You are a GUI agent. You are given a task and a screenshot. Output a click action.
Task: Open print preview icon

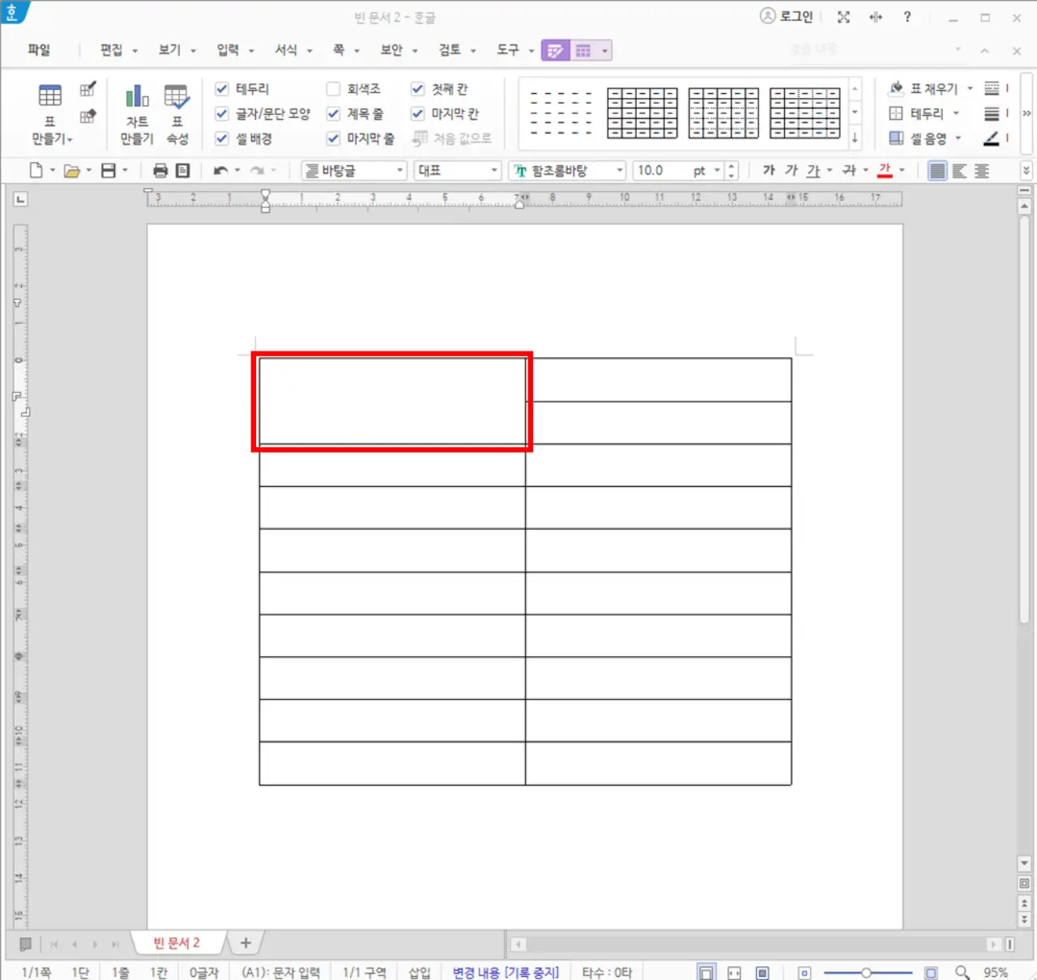183,170
